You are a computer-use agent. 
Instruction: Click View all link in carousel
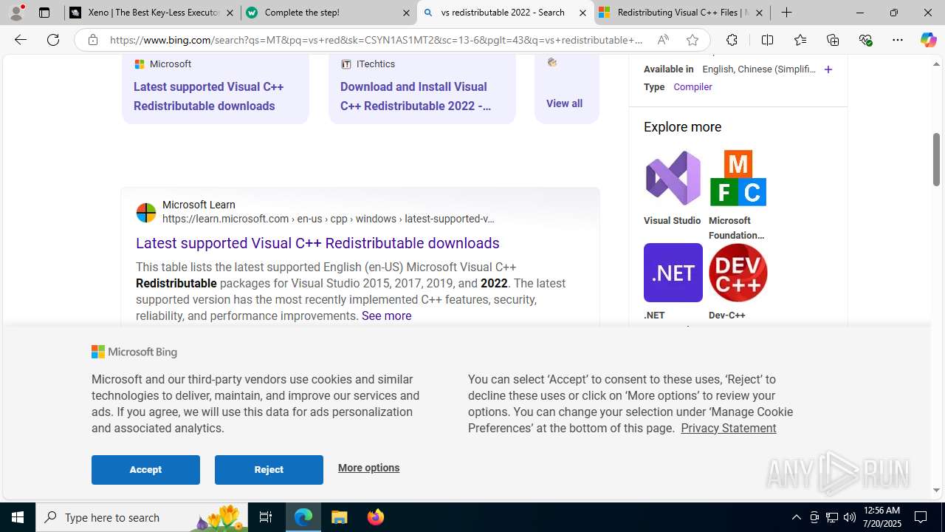(x=564, y=103)
